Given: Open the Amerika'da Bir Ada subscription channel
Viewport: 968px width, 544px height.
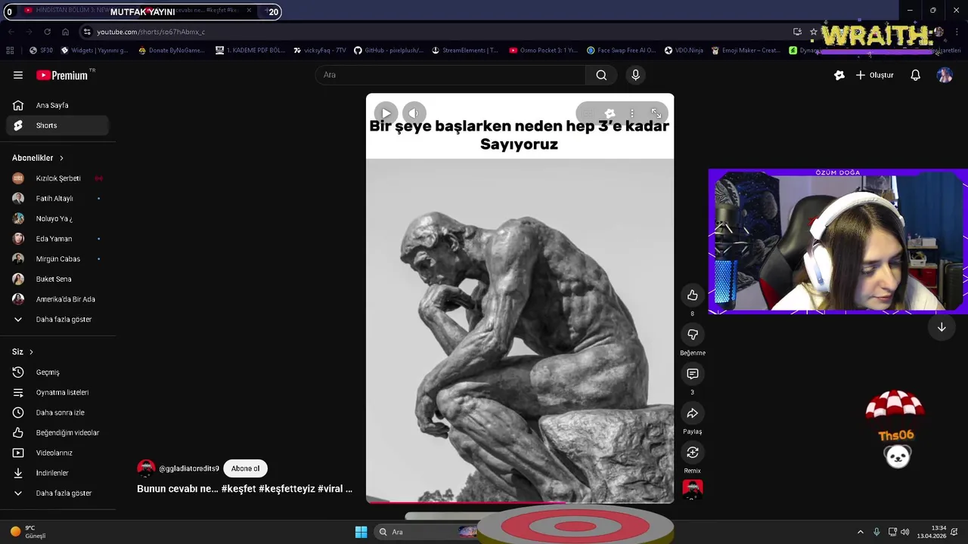Looking at the screenshot, I should [x=57, y=299].
